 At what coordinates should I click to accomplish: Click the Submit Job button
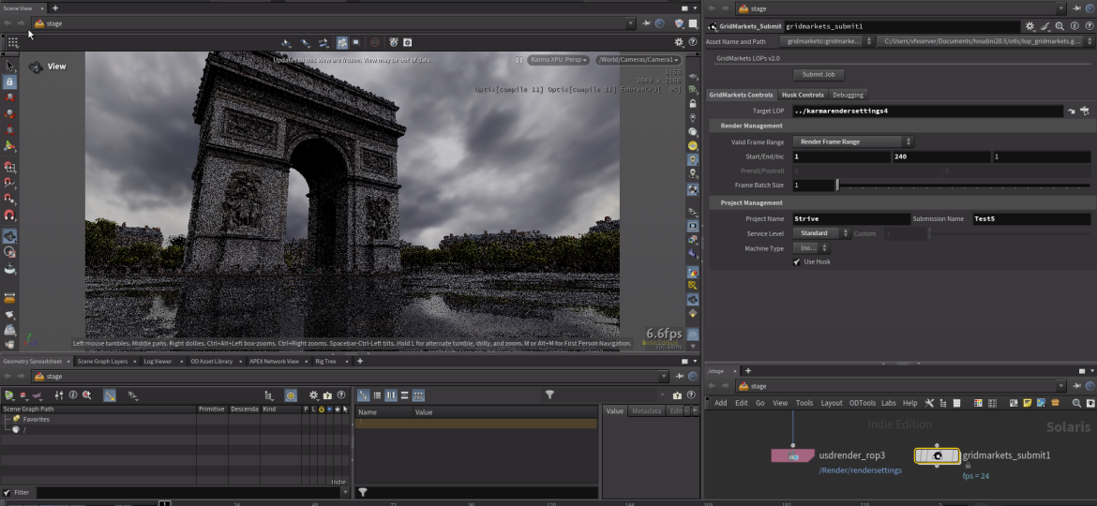[818, 75]
